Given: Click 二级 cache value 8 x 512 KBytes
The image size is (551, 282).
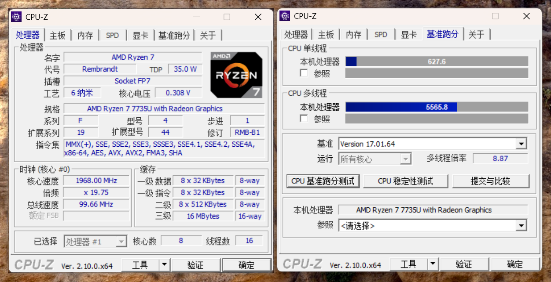Looking at the screenshot, I should pyautogui.click(x=203, y=204).
